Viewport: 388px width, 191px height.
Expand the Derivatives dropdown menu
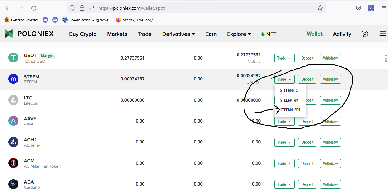click(178, 34)
